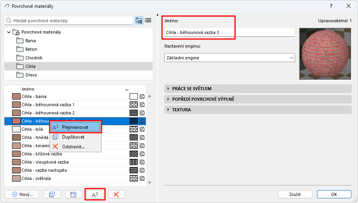Viewport: 358px width, 203px height.
Task: Switch to folder tree view icon
Action: click(139, 21)
